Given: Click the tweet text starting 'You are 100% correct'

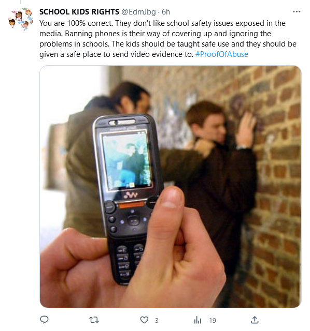Looking at the screenshot, I should (x=168, y=39).
